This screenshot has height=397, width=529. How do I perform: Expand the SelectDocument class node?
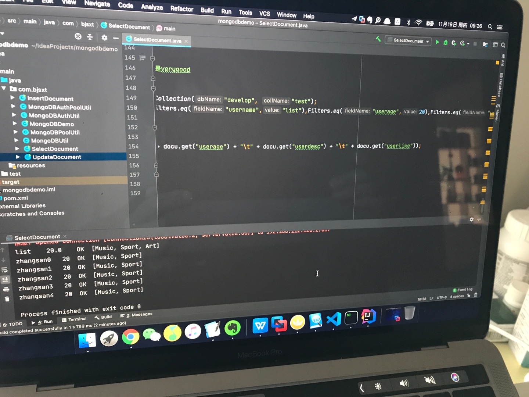[17, 149]
